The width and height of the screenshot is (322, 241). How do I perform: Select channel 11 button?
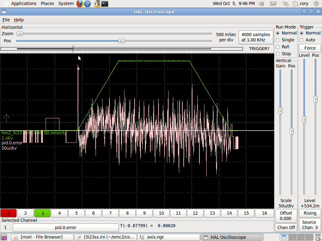tap(178, 213)
